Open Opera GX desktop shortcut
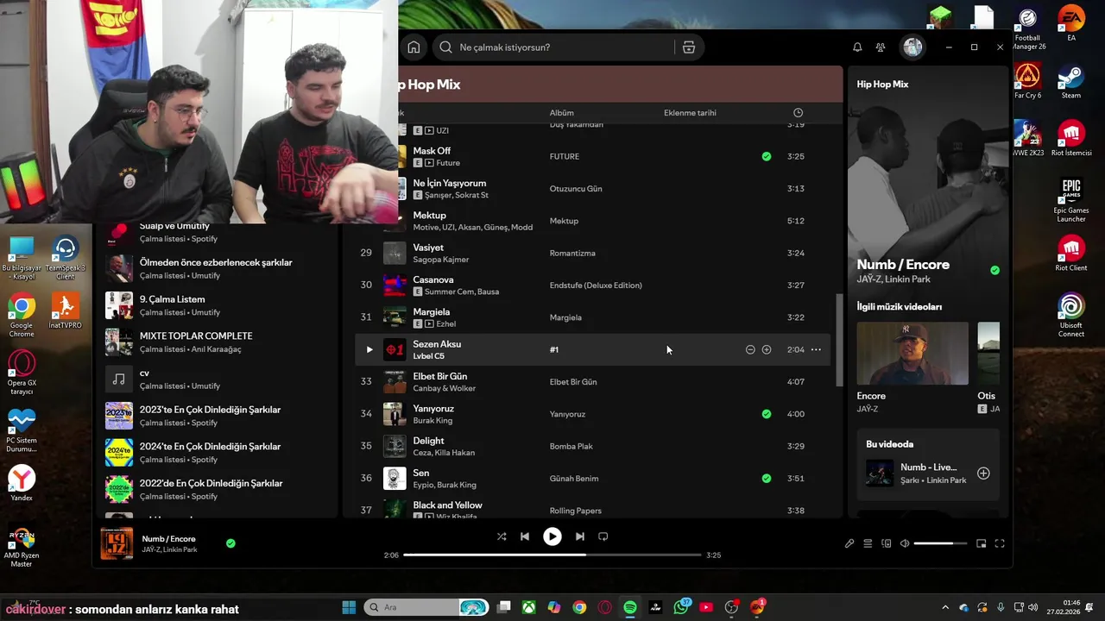This screenshot has width=1105, height=621. (22, 373)
